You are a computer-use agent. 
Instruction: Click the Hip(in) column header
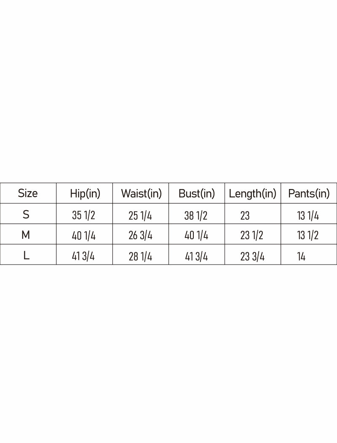click(x=85, y=194)
